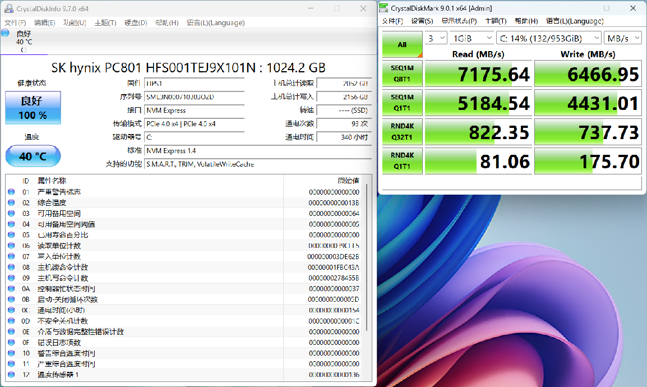The width and height of the screenshot is (647, 387).
Task: Click the 7175.64 sequential read result
Action: coord(478,73)
